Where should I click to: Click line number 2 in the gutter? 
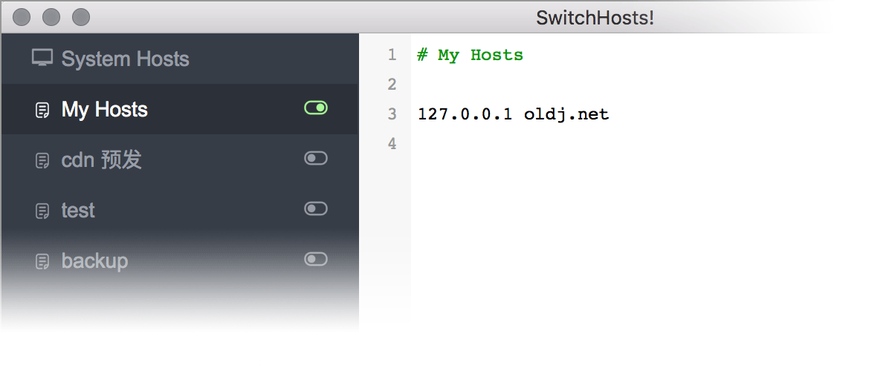click(392, 85)
